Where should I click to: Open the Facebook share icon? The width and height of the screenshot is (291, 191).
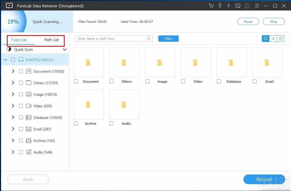click(229, 6)
